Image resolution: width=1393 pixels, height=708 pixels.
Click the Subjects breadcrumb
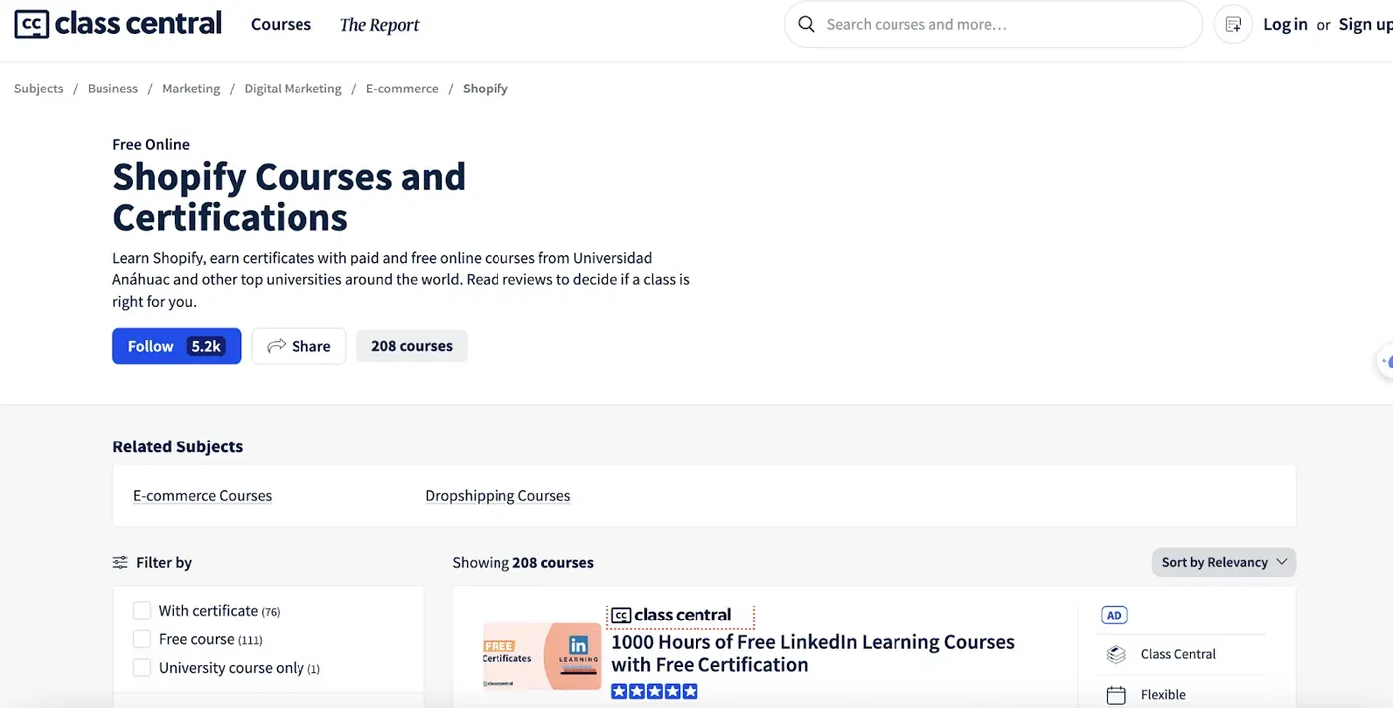point(39,88)
